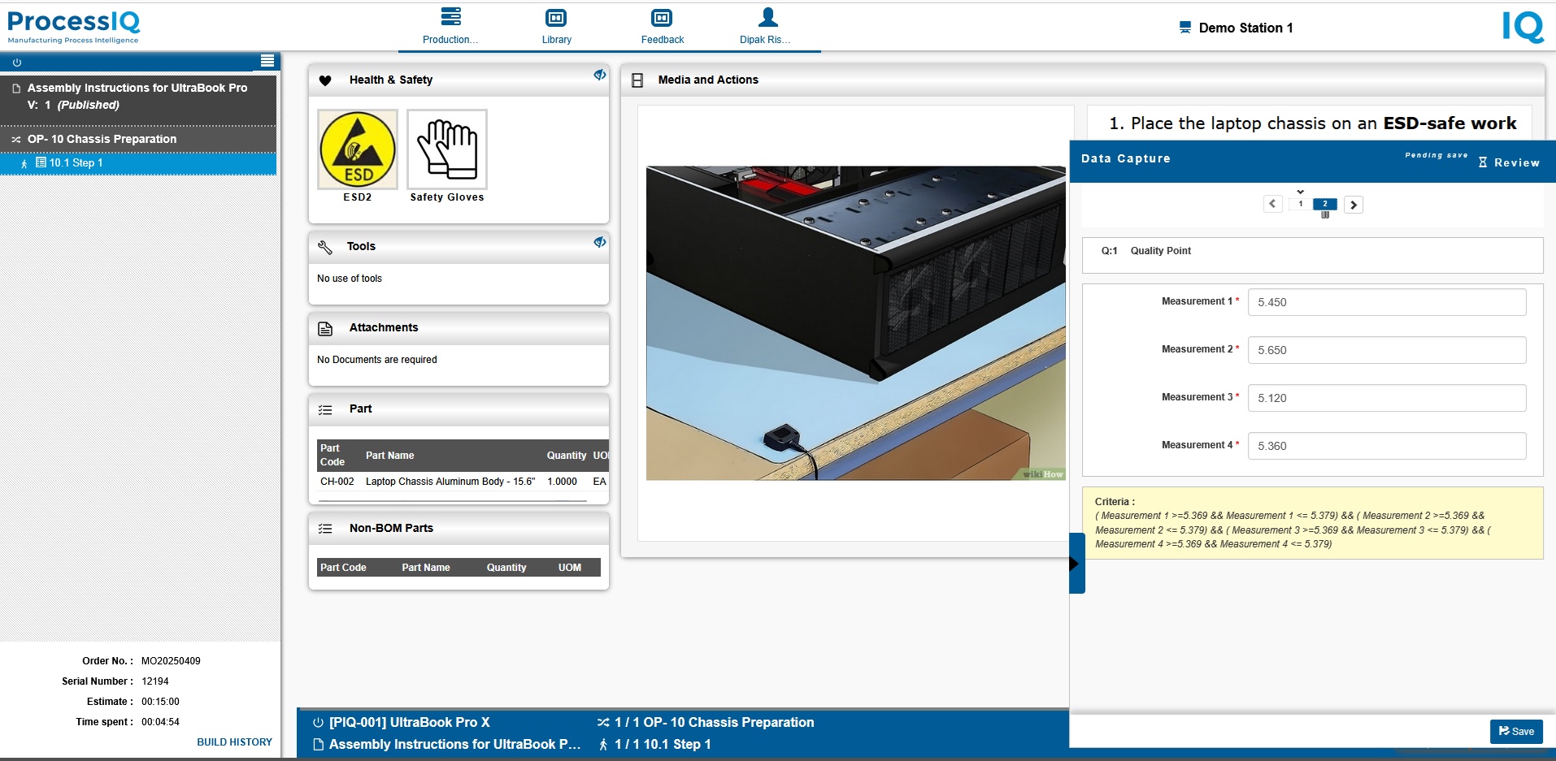
Task: Toggle audio readout for Health & Safety
Action: click(x=599, y=75)
